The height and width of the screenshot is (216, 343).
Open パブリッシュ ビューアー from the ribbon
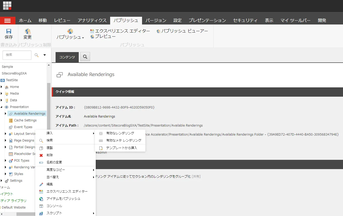pos(182,31)
